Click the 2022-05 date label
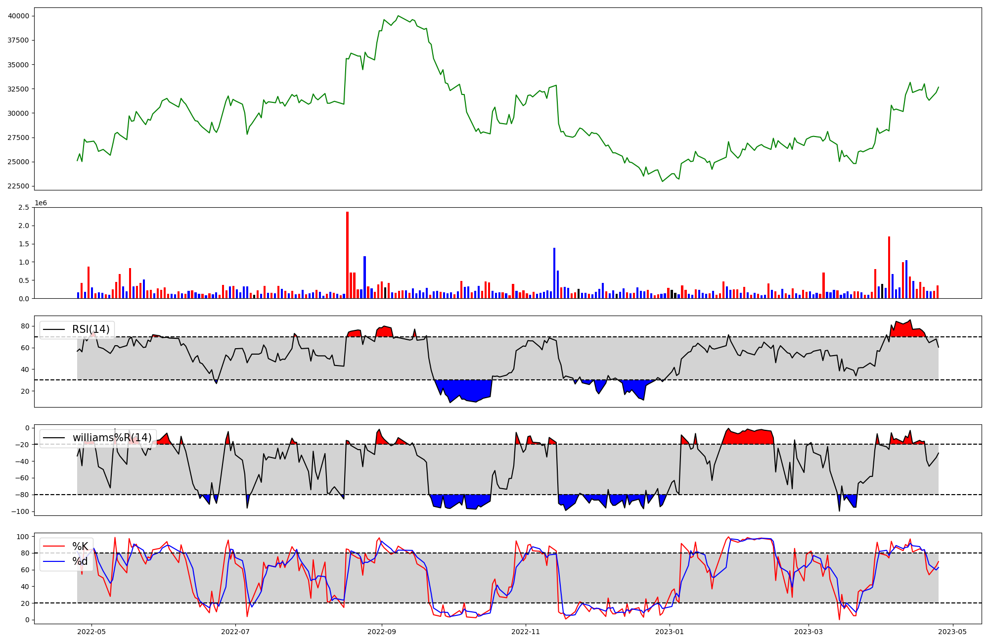This screenshot has width=989, height=643. [91, 632]
